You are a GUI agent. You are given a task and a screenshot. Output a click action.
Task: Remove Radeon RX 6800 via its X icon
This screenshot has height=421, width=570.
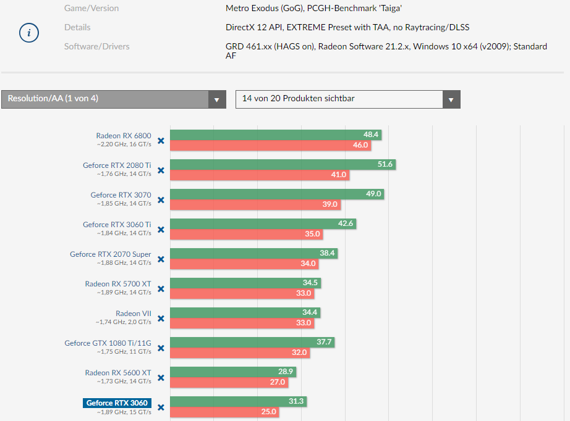[161, 141]
